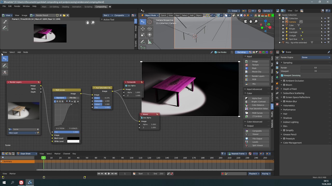Switch to the Scripting workspace tab
This screenshot has height=186, width=332.
coord(88,7)
